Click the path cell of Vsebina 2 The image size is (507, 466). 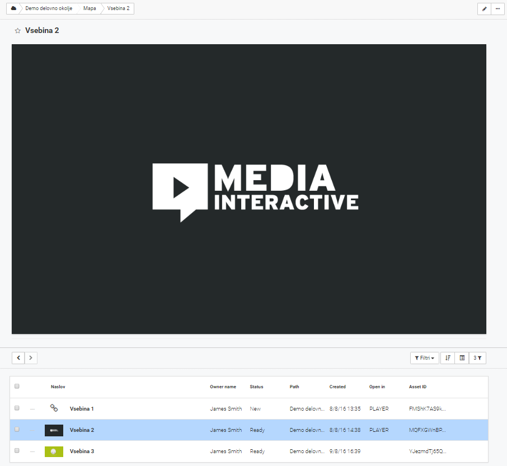pos(307,430)
